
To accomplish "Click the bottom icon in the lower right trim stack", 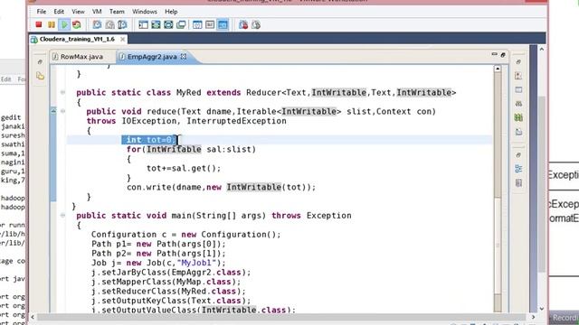I will (x=518, y=182).
